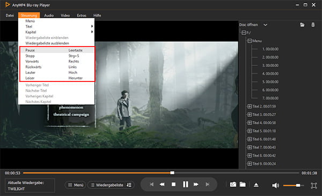This screenshot has height=196, width=322.
Task: Expand Titel 2 00:07:59 node
Action: click(x=250, y=107)
